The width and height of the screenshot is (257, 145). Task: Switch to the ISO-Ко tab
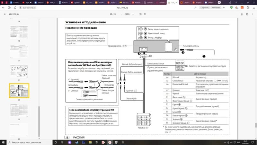click(87, 3)
